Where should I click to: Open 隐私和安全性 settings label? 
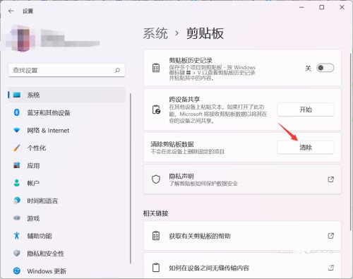point(46,254)
